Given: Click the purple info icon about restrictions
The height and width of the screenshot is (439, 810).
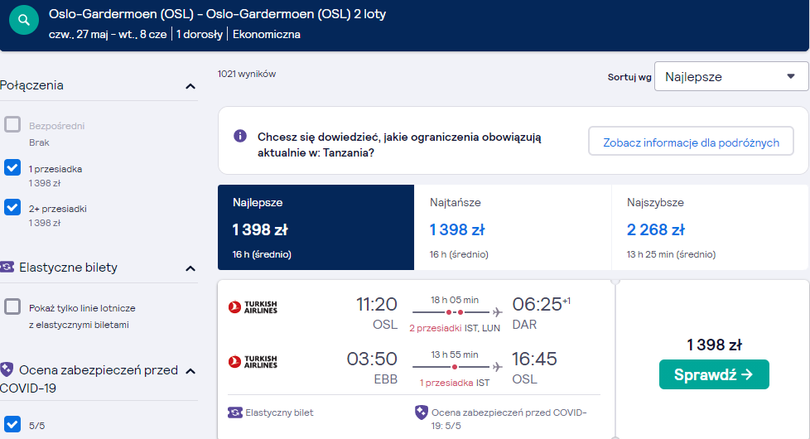Looking at the screenshot, I should click(x=240, y=136).
